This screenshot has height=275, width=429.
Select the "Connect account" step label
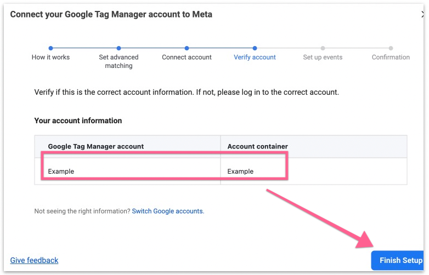(x=187, y=57)
